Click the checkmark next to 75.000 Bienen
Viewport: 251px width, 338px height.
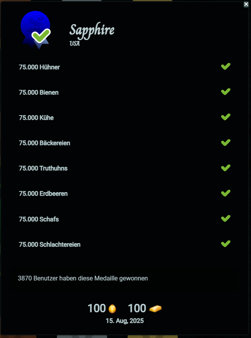[226, 92]
